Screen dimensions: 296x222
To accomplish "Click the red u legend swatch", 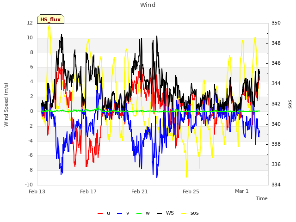I will tap(100, 214).
